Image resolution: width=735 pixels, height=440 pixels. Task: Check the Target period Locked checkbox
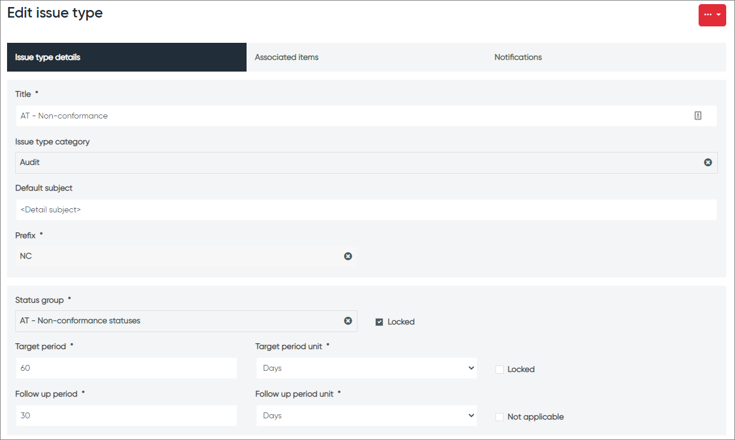click(500, 370)
